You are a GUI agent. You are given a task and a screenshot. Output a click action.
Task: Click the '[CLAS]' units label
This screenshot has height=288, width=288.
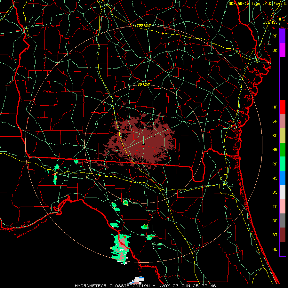point(270,22)
